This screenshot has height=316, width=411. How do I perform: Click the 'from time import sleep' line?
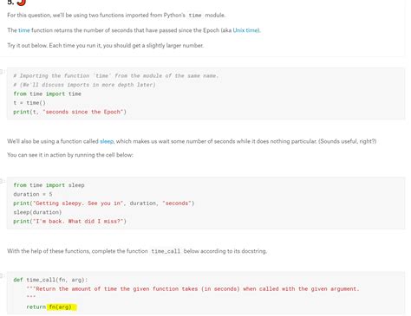49,185
